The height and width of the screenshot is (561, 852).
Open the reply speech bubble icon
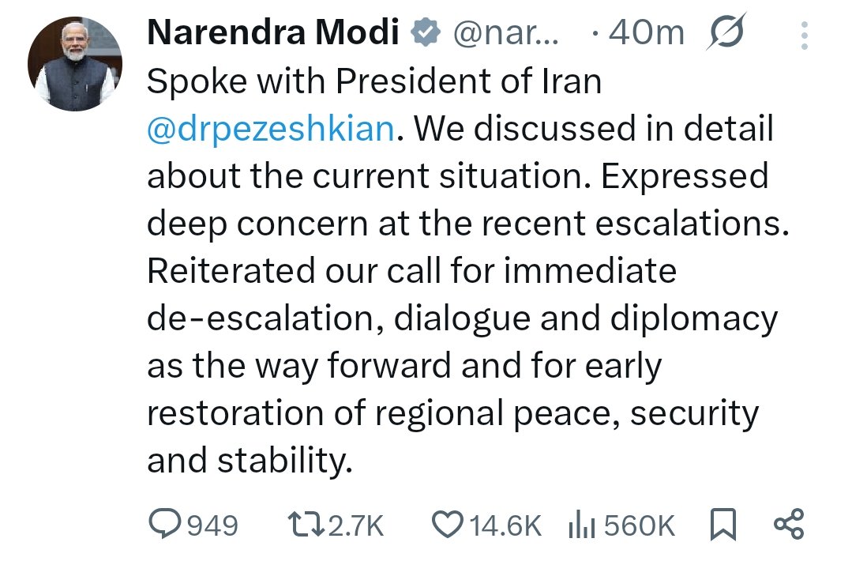click(166, 524)
